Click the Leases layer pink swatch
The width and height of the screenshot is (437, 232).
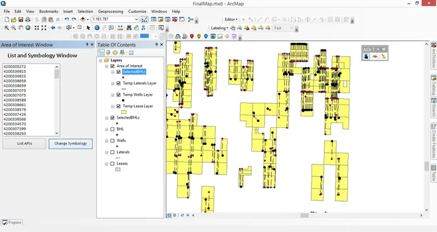coord(118,170)
